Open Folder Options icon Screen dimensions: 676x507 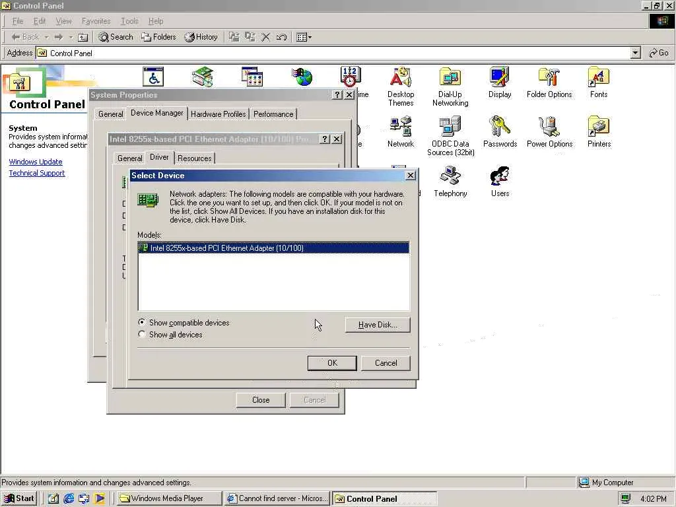click(x=549, y=83)
